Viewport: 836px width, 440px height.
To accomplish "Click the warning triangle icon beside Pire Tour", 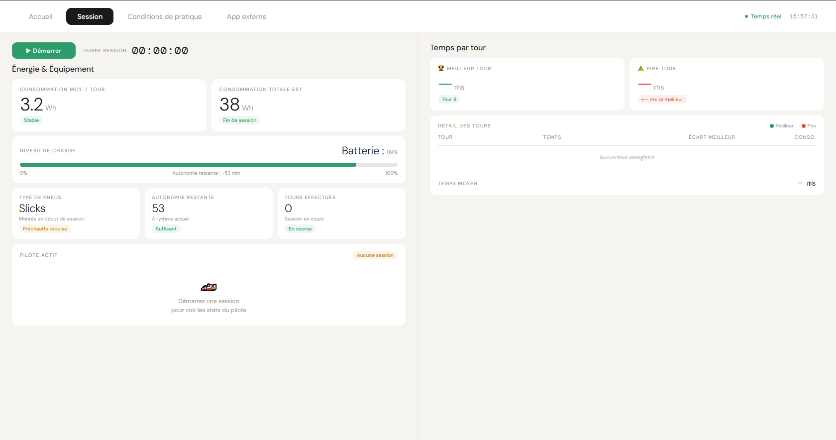I will coord(641,69).
